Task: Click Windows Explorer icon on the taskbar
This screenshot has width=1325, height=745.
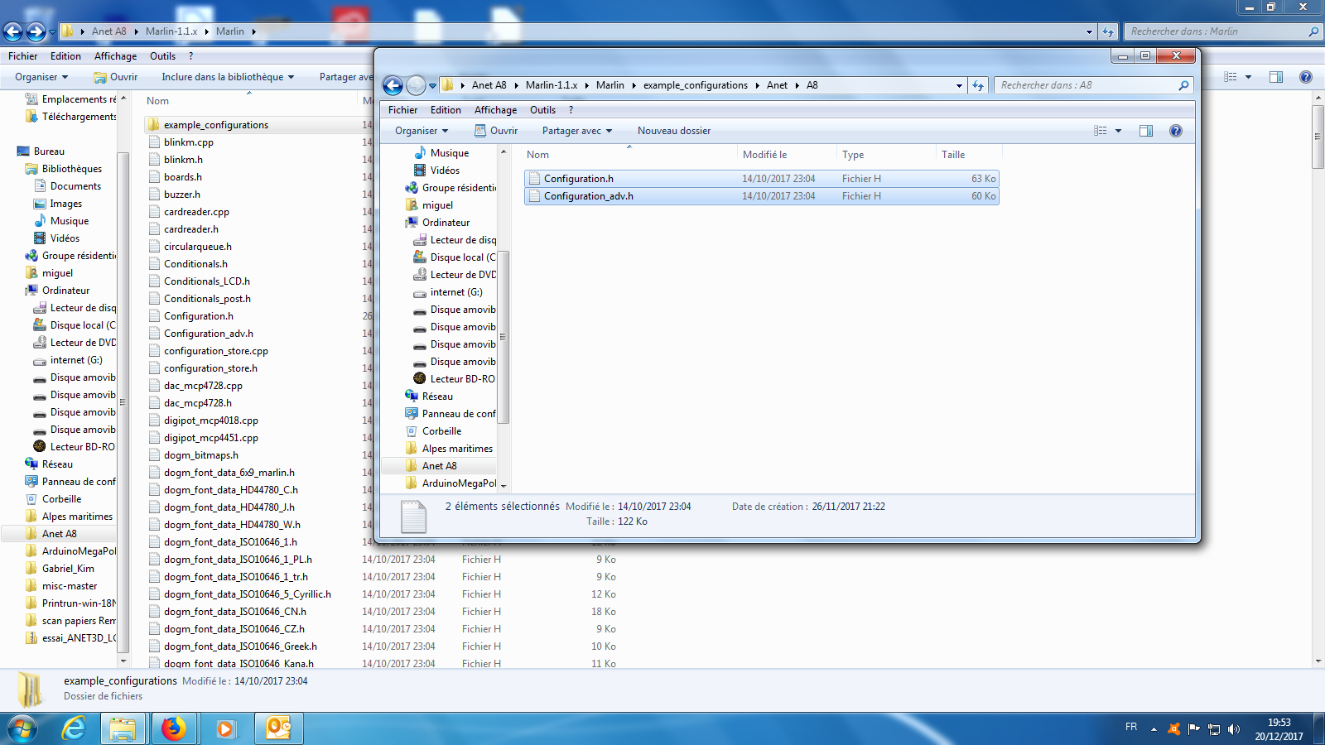Action: coord(123,728)
